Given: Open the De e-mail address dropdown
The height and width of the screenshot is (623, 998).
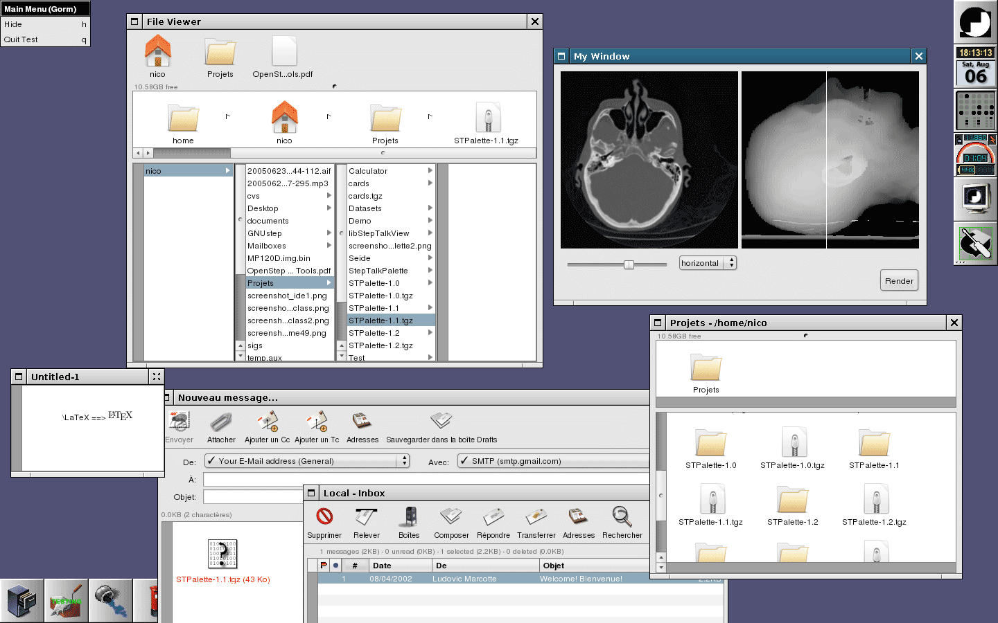Looking at the screenshot, I should click(307, 461).
